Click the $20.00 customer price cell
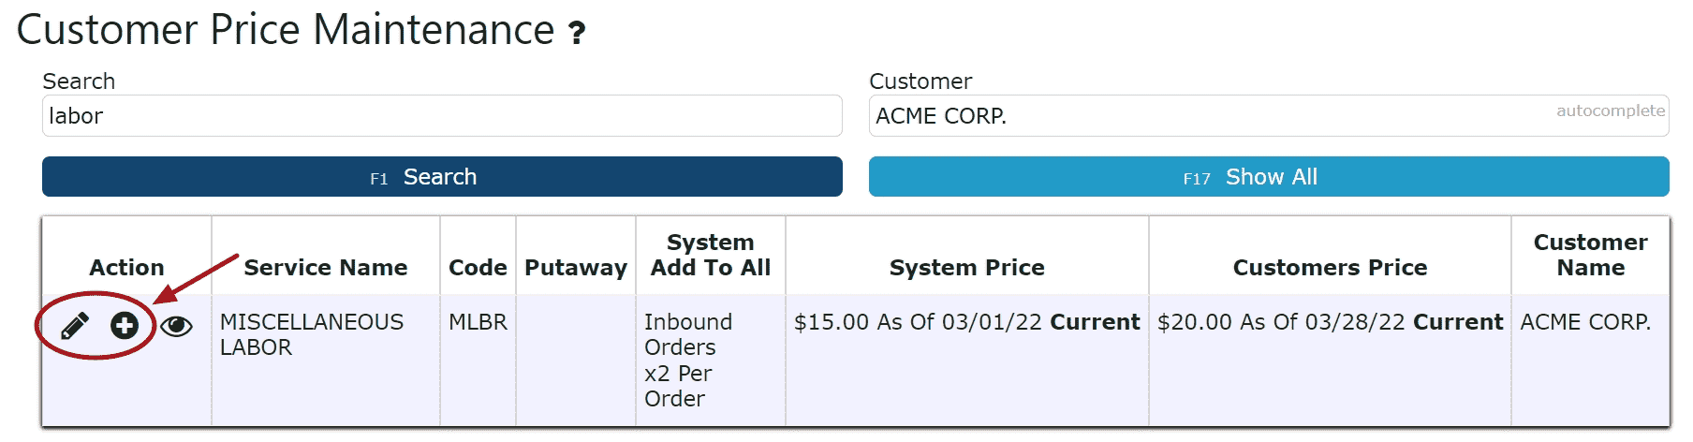Viewport: 1693px width, 442px height. tap(1330, 322)
